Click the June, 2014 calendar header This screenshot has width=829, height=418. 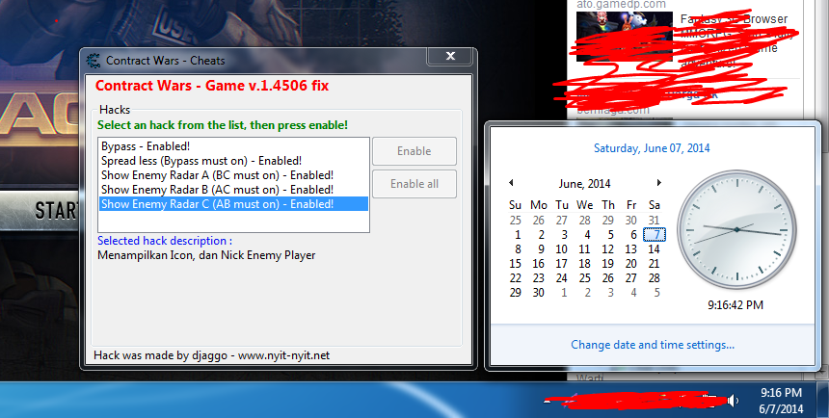pyautogui.click(x=584, y=184)
